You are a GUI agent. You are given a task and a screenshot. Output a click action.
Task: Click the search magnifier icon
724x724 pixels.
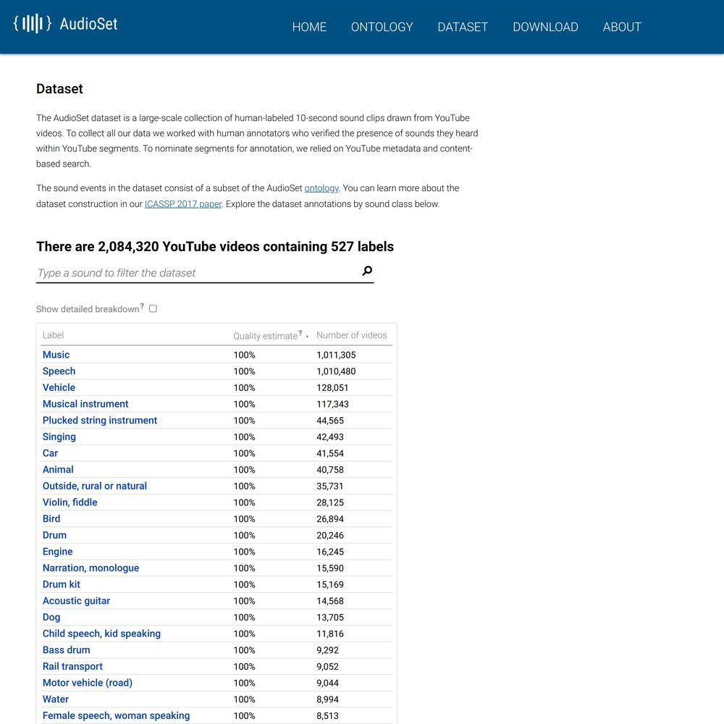[367, 271]
